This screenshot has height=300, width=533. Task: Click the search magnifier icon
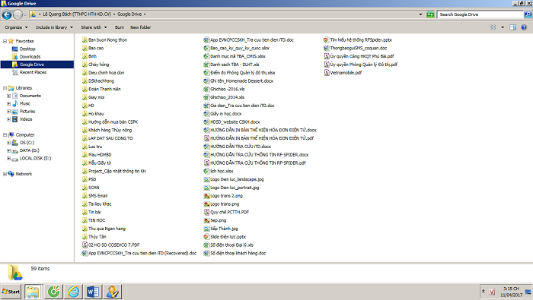coord(528,14)
